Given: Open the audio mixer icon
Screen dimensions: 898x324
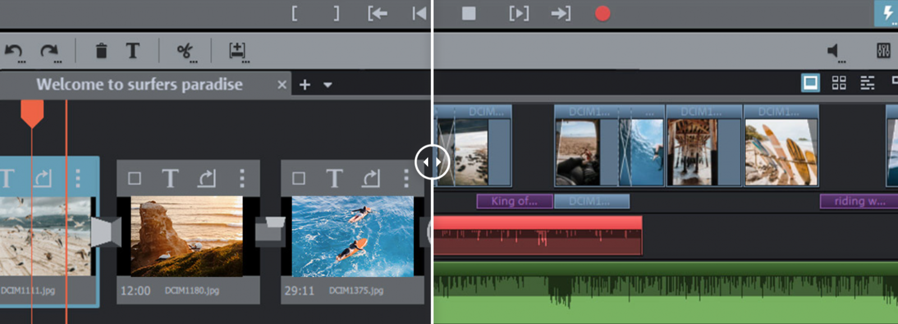Looking at the screenshot, I should click(x=883, y=51).
